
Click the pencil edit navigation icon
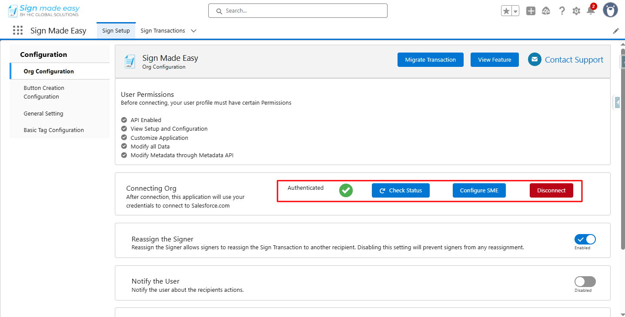click(x=616, y=31)
